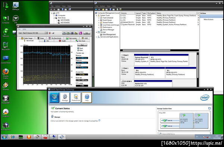The width and height of the screenshot is (224, 147).
Task: Click the volume icon in the system tray
Action: tap(210, 137)
